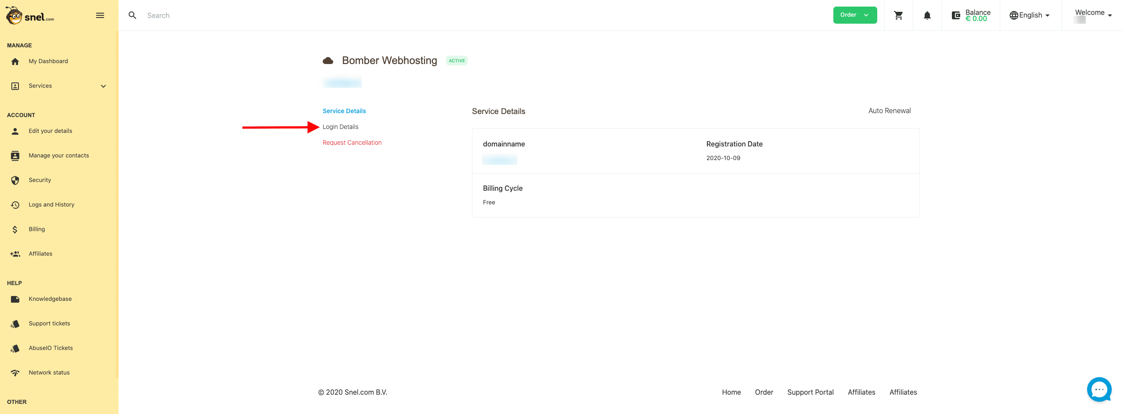Open Affiliates in sidebar

[40, 254]
